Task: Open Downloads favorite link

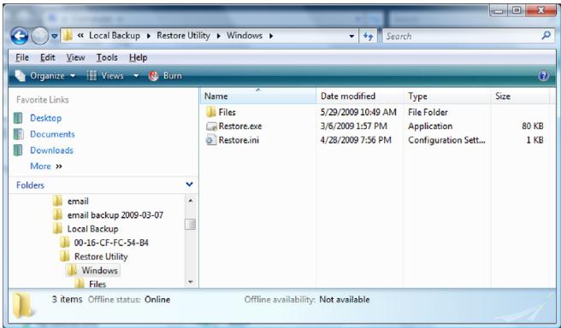Action: [x=51, y=150]
